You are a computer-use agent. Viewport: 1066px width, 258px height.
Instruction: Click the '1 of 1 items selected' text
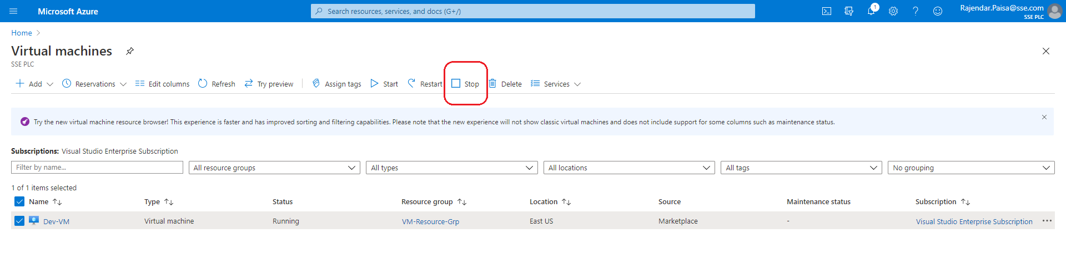(44, 188)
